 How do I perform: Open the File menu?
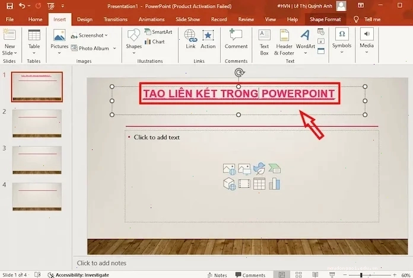click(9, 19)
